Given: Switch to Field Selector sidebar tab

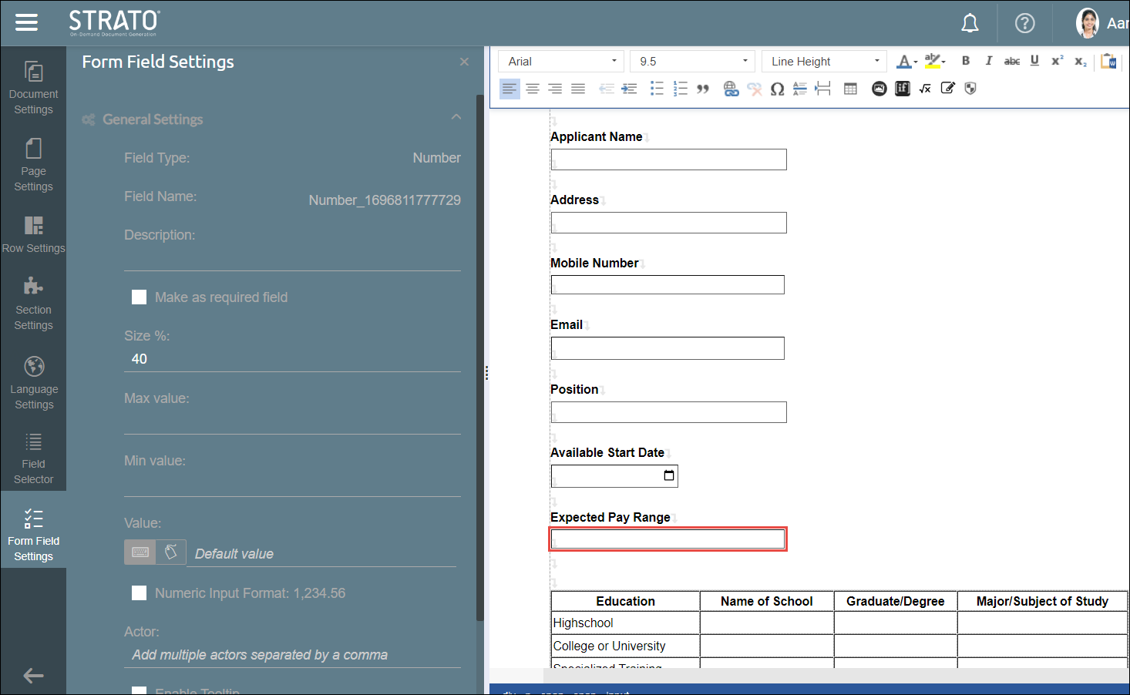Looking at the screenshot, I should point(33,459).
